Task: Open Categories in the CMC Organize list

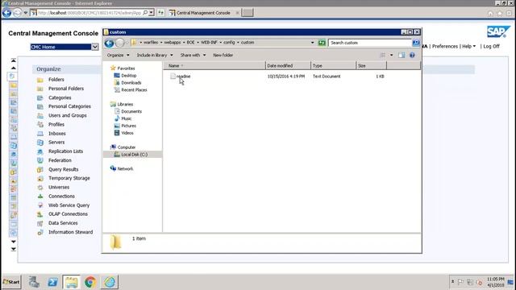Action: pos(60,97)
